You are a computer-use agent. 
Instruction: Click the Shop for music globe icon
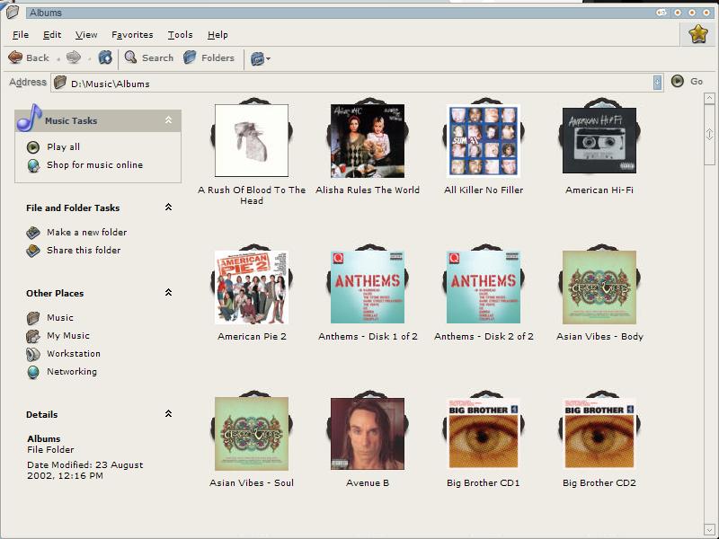point(33,165)
